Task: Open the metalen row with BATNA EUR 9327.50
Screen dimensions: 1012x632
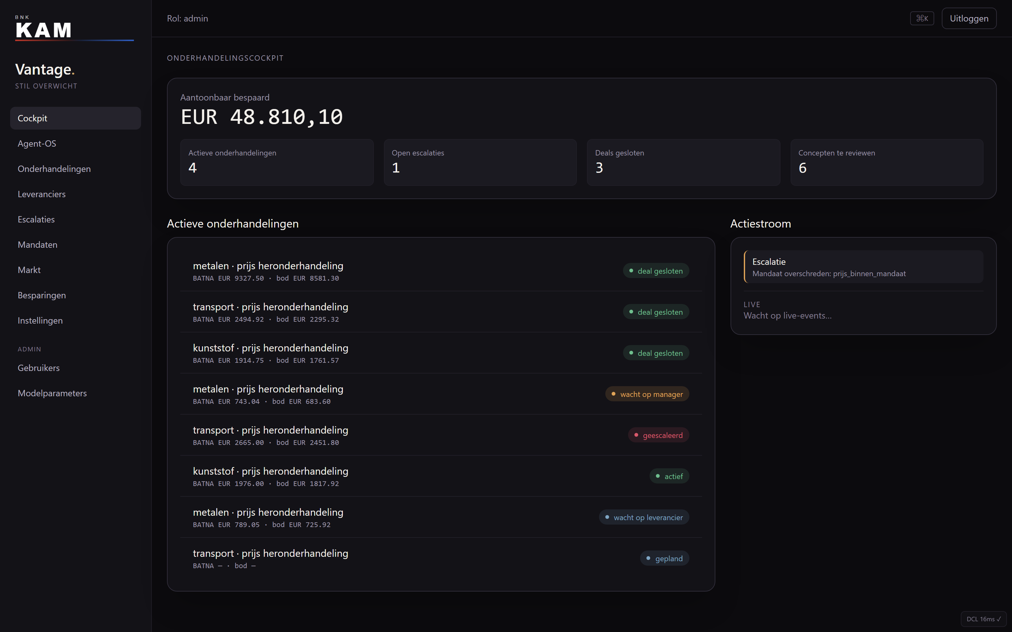Action: coord(441,271)
